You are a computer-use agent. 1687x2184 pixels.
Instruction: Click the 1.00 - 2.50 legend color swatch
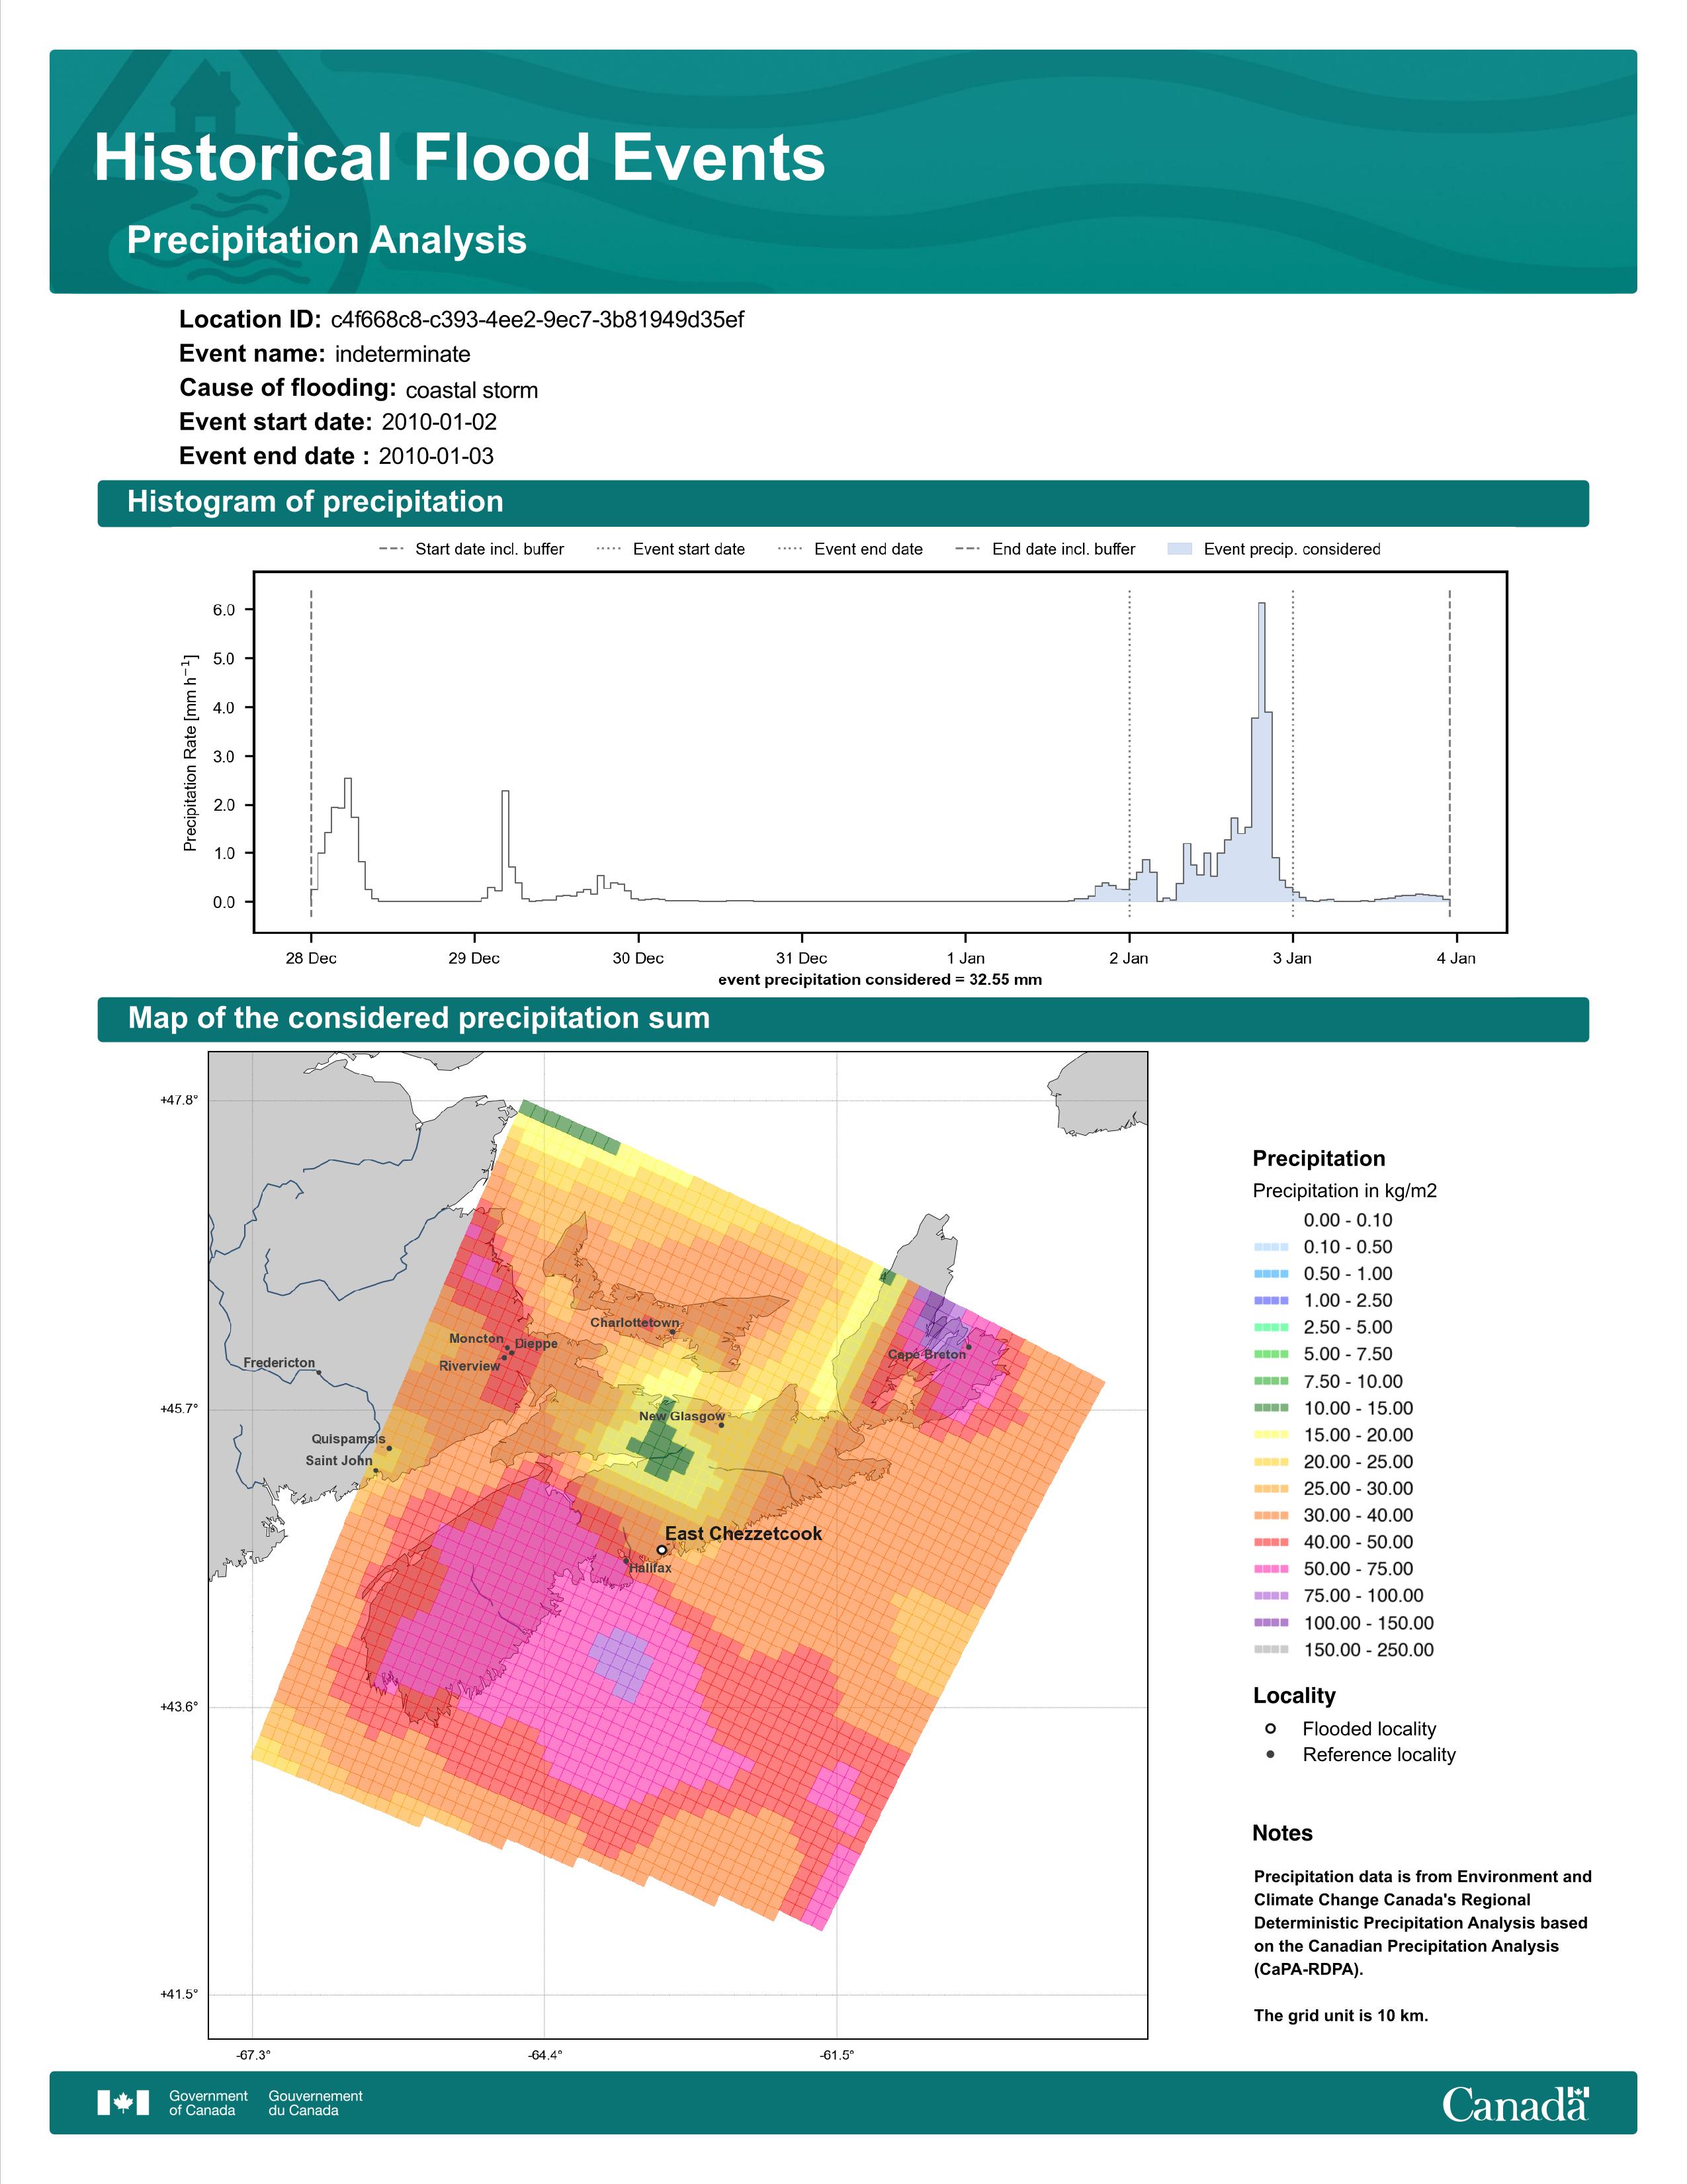pyautogui.click(x=1272, y=1301)
